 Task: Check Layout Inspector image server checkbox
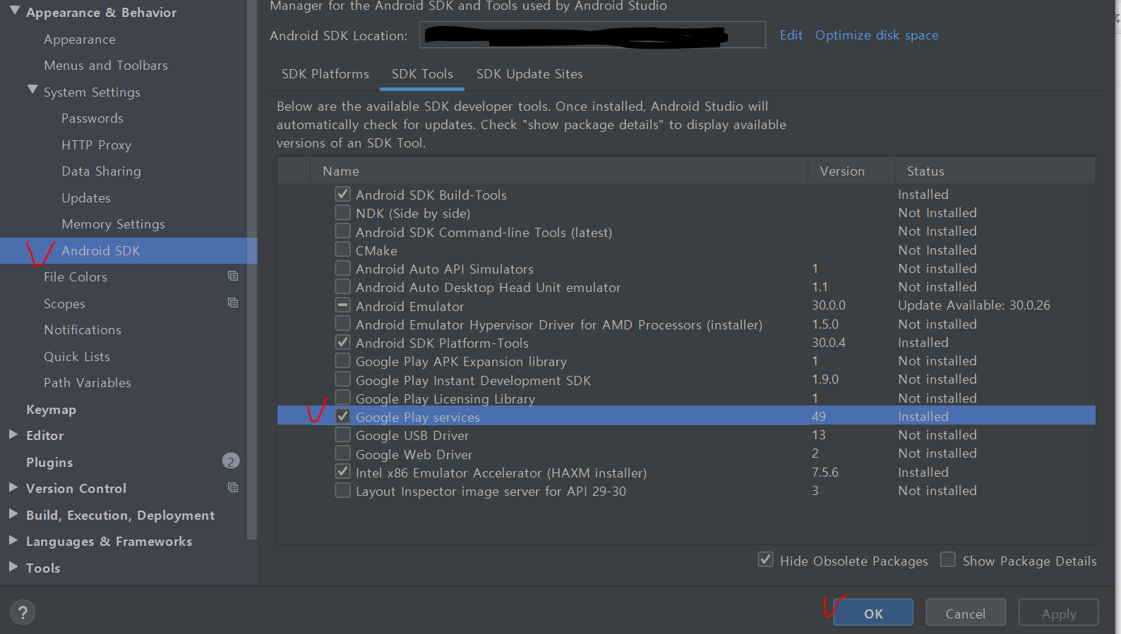pyautogui.click(x=342, y=490)
